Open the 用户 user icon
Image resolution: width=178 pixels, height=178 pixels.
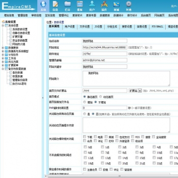click(x=92, y=4)
